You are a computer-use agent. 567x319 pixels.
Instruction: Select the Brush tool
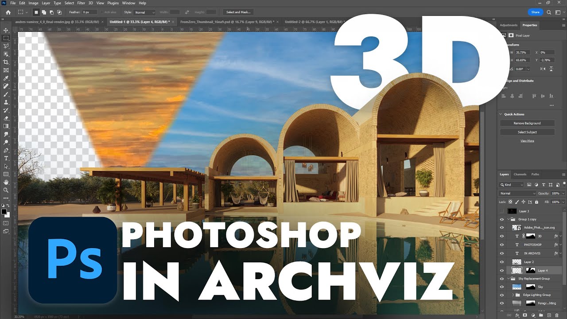6,94
